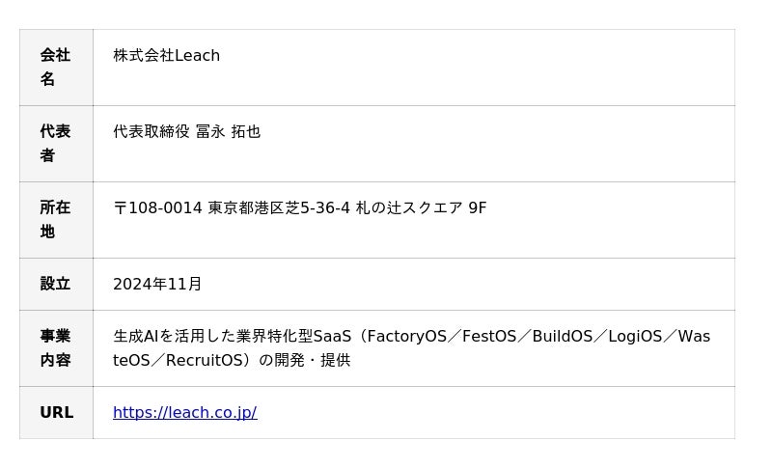Image resolution: width=772 pixels, height=468 pixels.
Task: Click the 〒108-0014 address text
Action: 157,208
